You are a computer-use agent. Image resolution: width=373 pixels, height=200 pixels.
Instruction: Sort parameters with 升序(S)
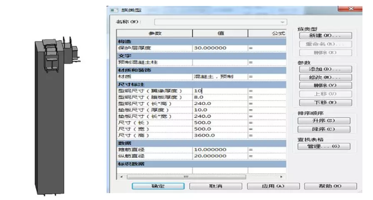(x=324, y=121)
